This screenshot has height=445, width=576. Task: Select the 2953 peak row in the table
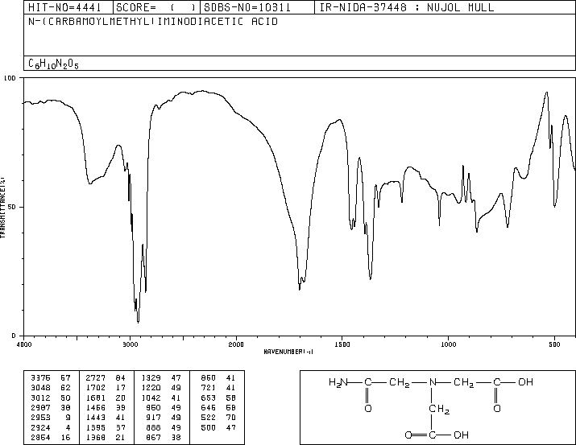coord(51,418)
